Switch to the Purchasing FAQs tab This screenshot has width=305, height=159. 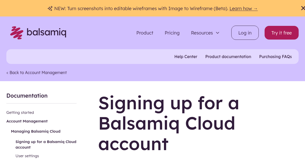click(x=276, y=57)
